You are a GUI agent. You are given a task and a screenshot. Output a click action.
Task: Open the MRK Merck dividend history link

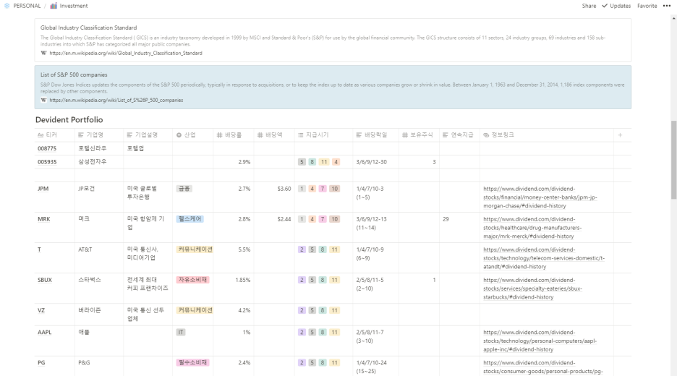click(x=532, y=228)
